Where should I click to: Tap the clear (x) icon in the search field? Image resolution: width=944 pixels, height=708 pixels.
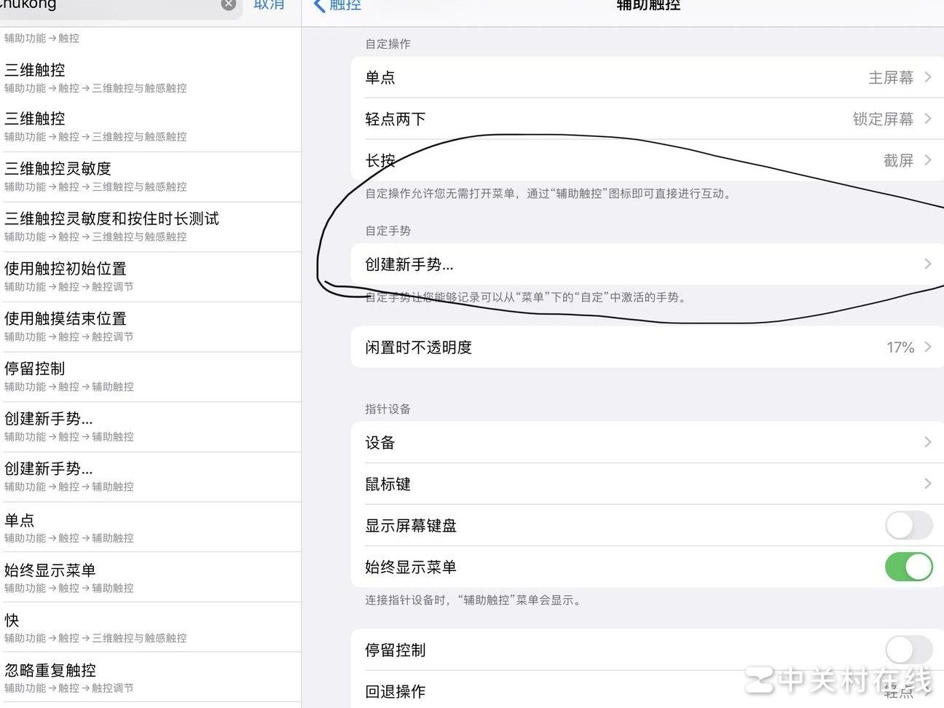coord(228,4)
